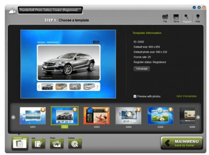Image resolution: width=209 pixels, height=155 pixels.
Task: Click the Full sample button
Action: point(142,69)
